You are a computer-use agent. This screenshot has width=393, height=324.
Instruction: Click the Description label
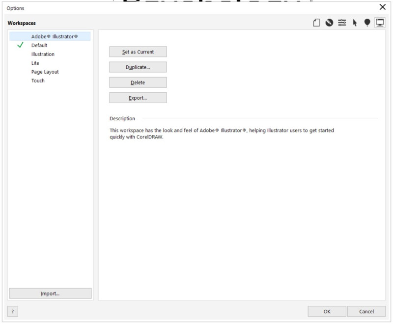tap(122, 118)
